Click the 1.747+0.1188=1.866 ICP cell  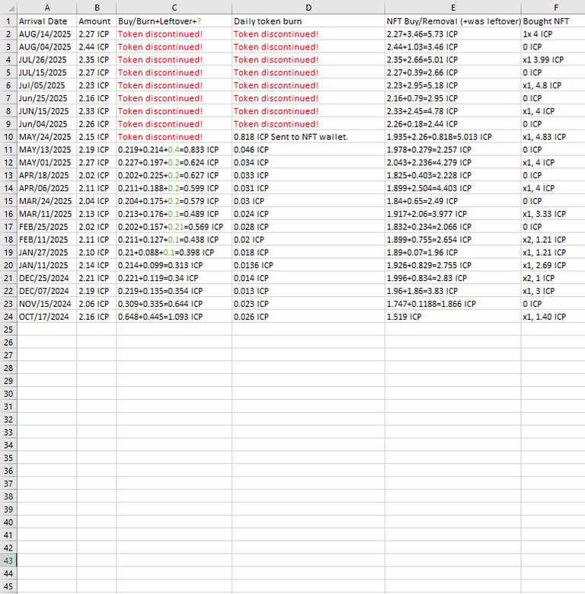pyautogui.click(x=453, y=304)
